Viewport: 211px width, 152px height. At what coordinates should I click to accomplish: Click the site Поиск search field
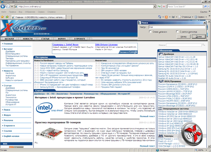184,45
